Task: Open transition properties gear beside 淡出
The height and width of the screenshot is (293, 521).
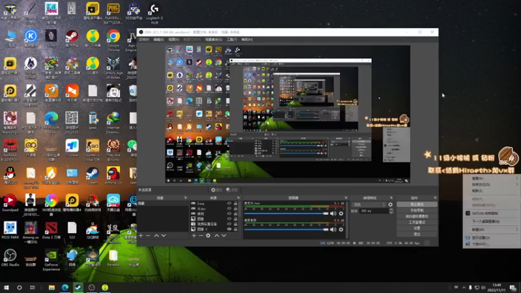Action: tap(390, 204)
